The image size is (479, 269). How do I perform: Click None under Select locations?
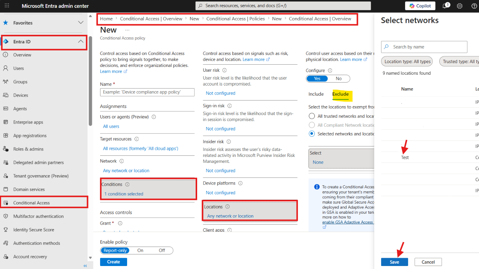(x=318, y=162)
